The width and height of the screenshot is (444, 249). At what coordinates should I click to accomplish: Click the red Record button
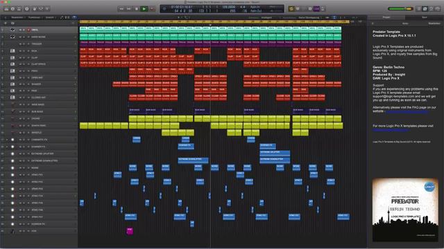(x=152, y=9)
